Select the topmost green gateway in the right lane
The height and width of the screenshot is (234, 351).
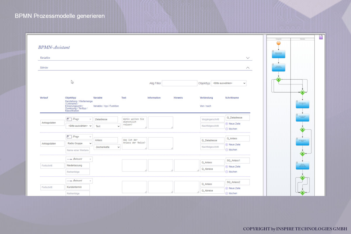pyautogui.click(x=302, y=92)
